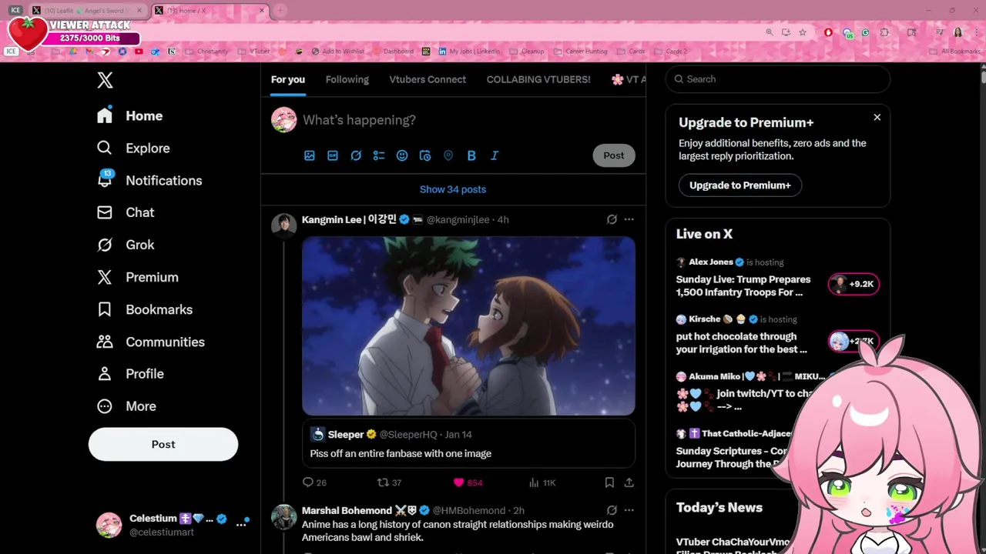This screenshot has width=986, height=554.
Task: Open the All Bookmarks folder
Action: click(955, 52)
